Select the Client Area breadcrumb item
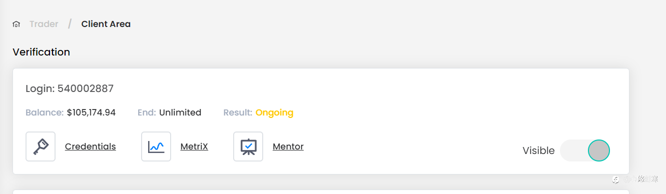 point(106,24)
